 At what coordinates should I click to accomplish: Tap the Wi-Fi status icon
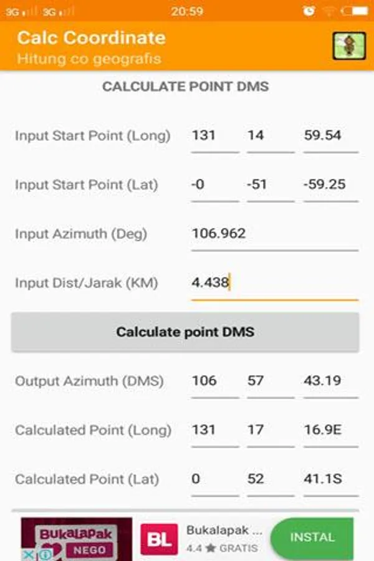pyautogui.click(x=329, y=11)
